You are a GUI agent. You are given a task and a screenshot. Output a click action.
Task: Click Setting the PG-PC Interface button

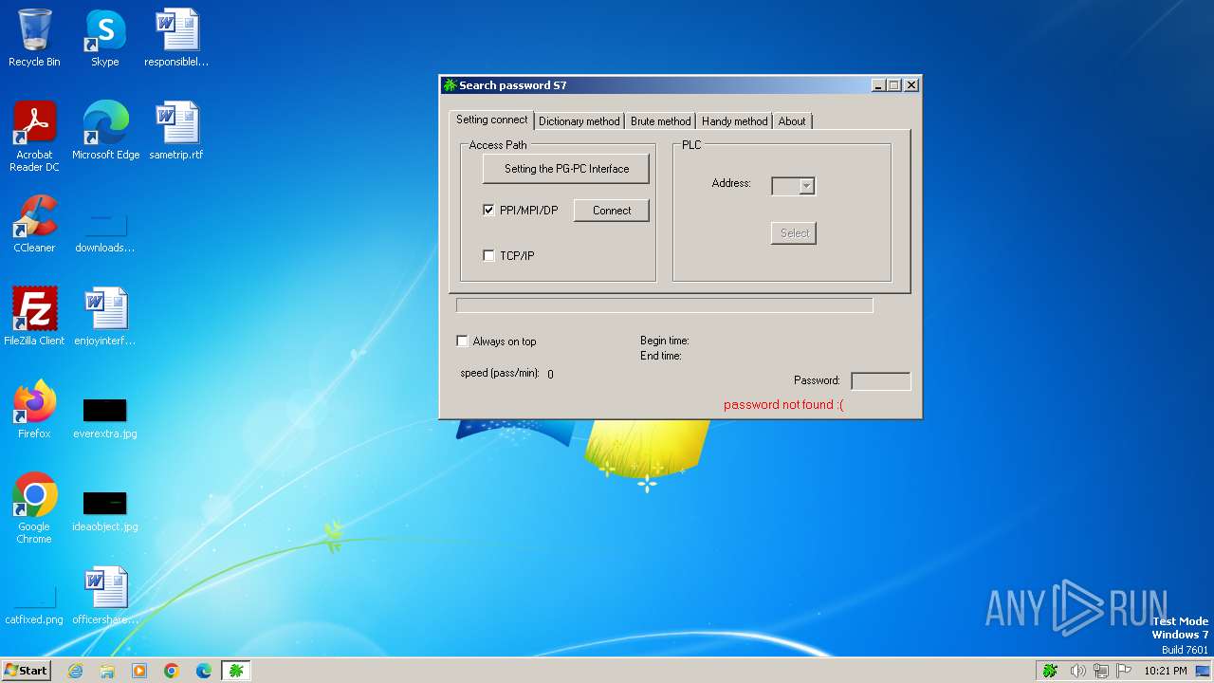point(566,169)
